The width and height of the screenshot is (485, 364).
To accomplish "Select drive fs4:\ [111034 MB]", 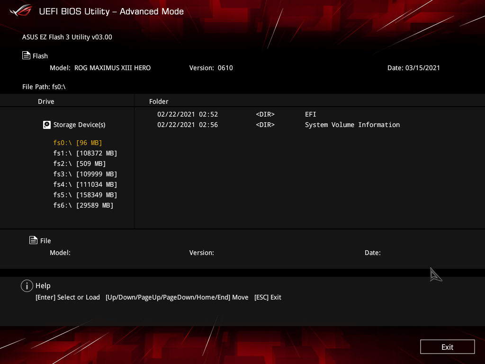I will click(x=85, y=184).
